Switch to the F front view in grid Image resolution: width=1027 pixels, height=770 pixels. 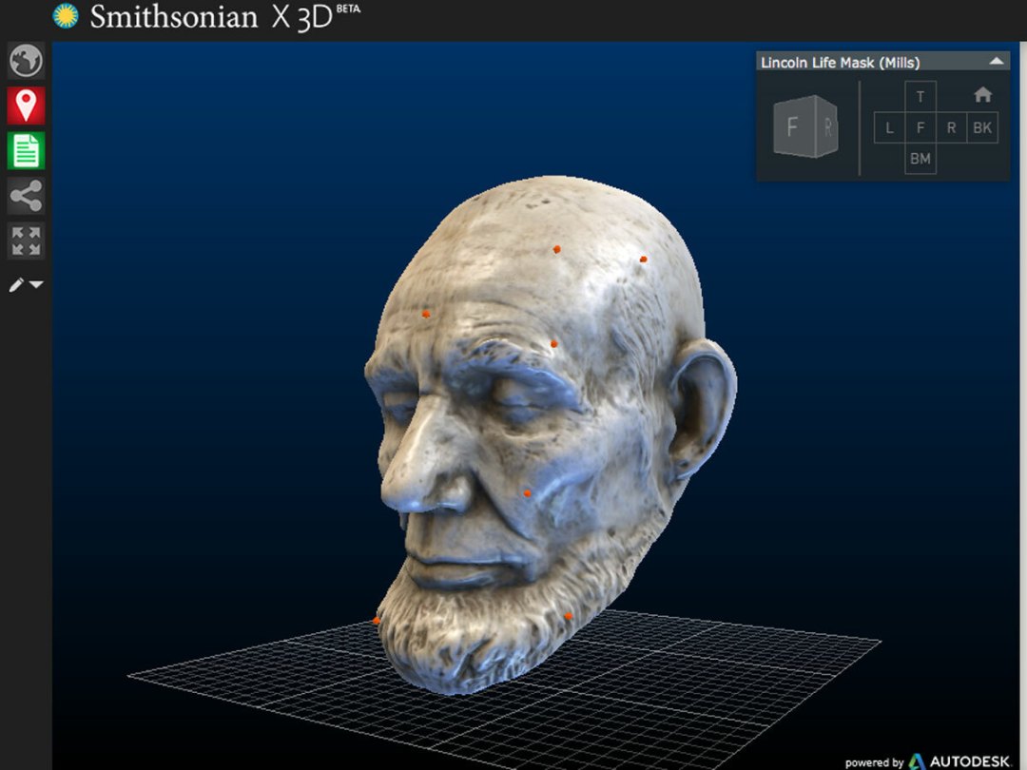[920, 127]
